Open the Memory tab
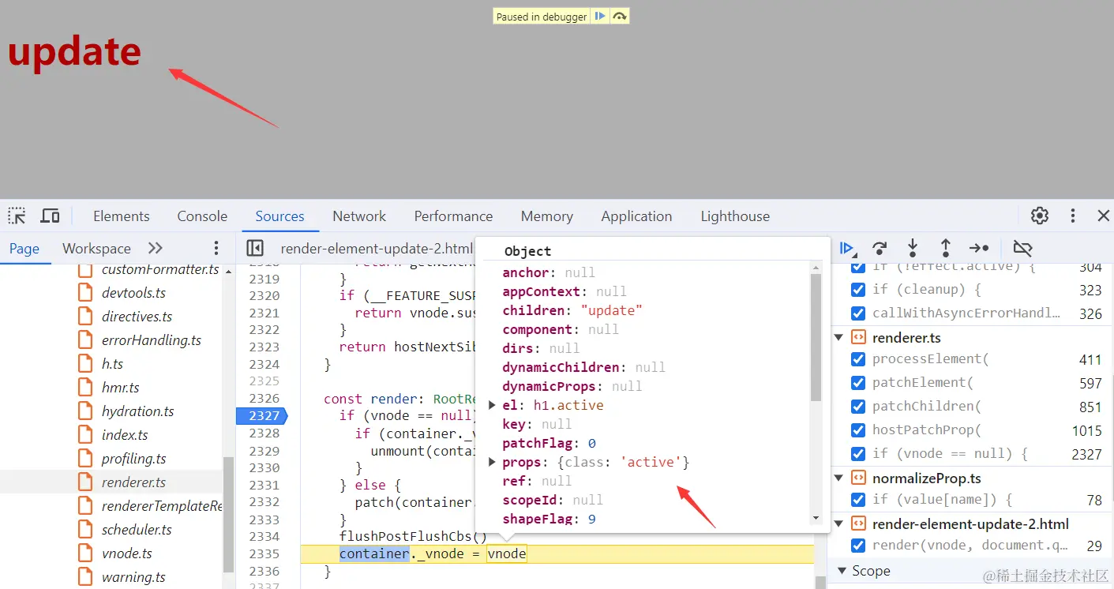 546,216
